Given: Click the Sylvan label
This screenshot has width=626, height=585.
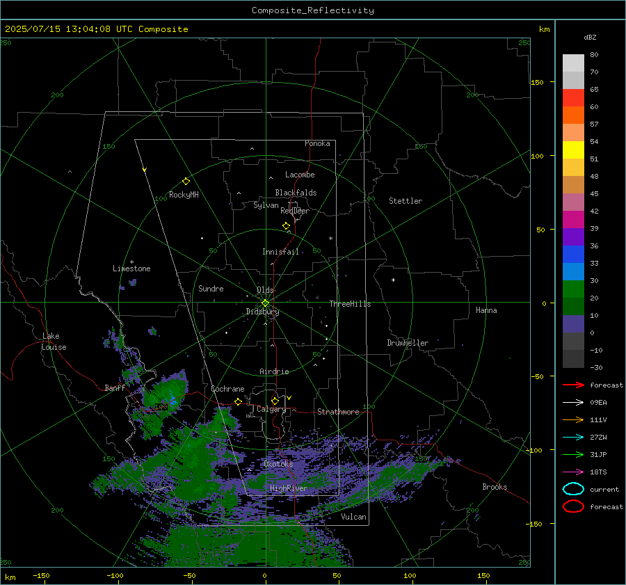Looking at the screenshot, I should tap(266, 205).
